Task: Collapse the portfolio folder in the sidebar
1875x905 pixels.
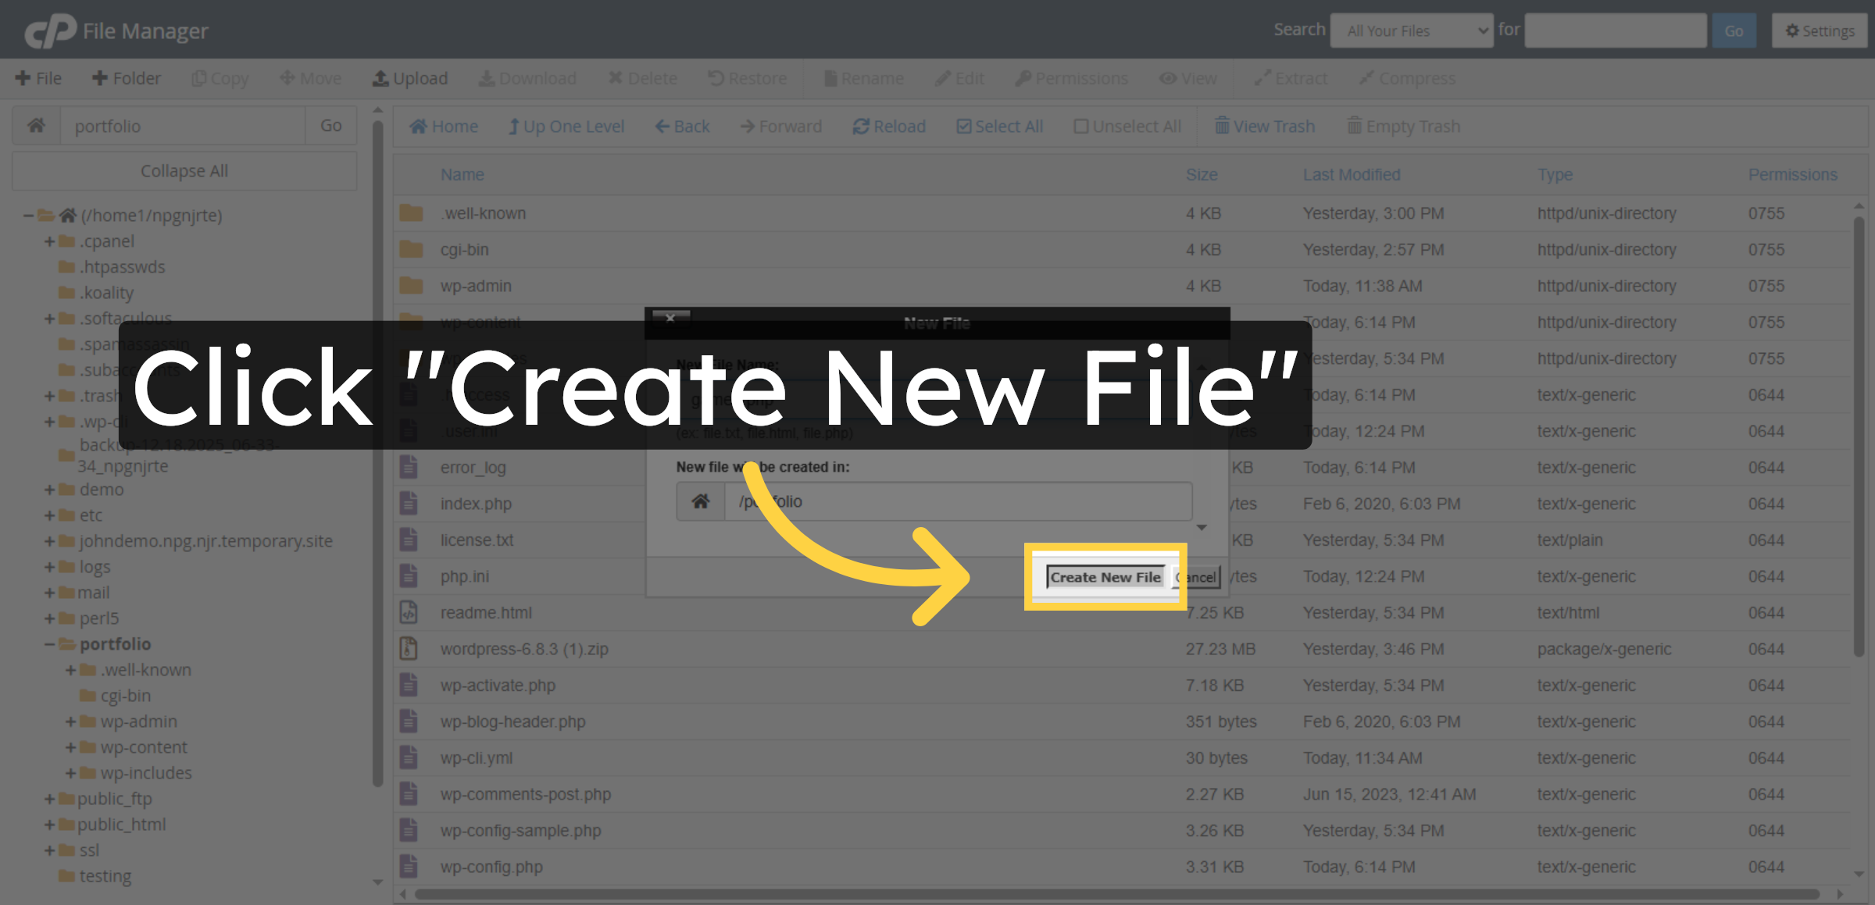Action: 48,644
